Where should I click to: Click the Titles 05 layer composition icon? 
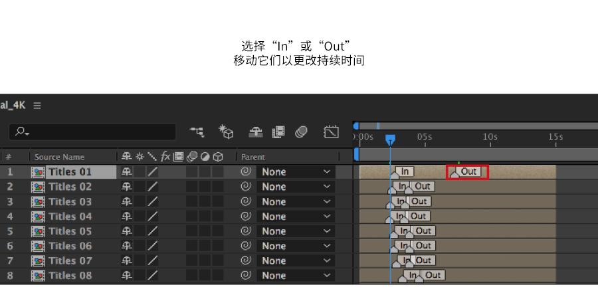coord(39,231)
